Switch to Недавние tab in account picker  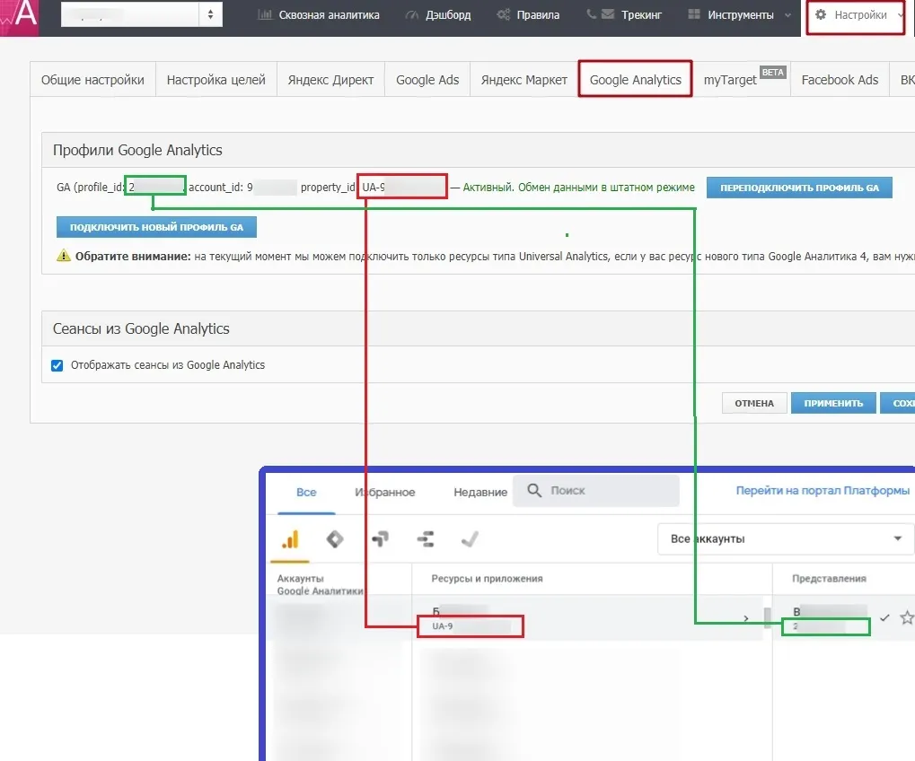tap(480, 492)
